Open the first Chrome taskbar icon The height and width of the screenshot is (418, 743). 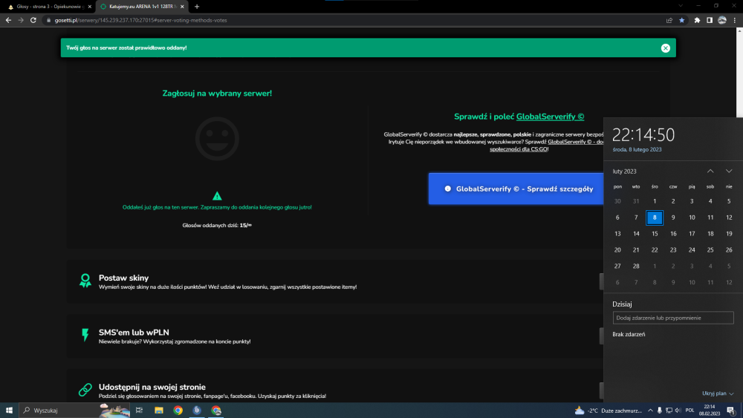click(178, 411)
